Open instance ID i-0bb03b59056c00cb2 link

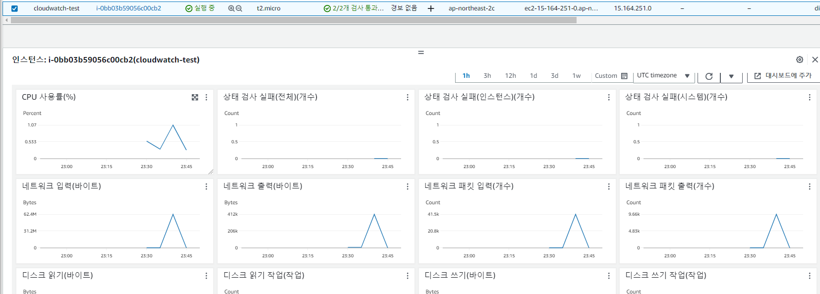click(x=128, y=8)
